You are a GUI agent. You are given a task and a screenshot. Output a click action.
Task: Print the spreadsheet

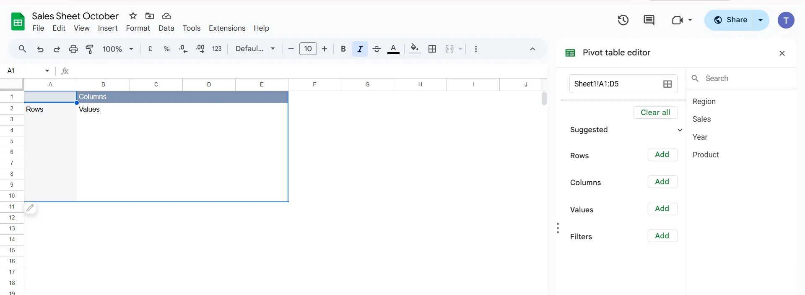point(73,49)
